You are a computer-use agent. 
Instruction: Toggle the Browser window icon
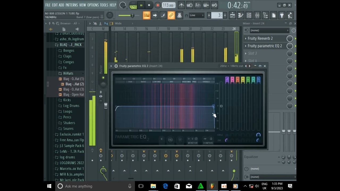pyautogui.click(x=265, y=15)
